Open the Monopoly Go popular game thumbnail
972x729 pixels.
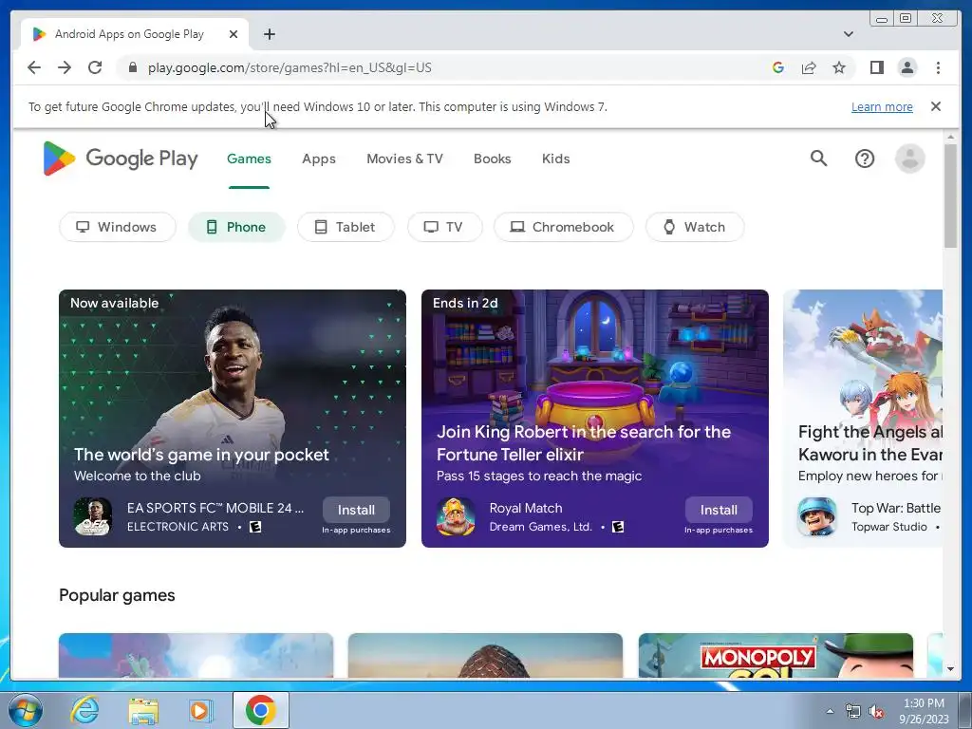point(776,655)
